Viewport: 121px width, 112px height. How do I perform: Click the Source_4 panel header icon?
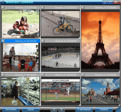(x=83, y=75)
